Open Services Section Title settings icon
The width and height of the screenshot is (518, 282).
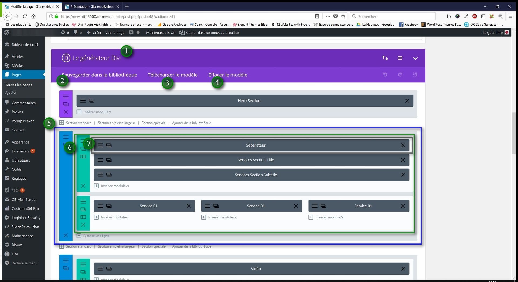point(100,160)
